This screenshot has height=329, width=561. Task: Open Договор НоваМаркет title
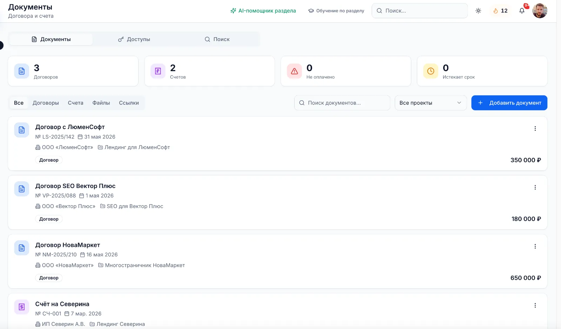pos(68,245)
